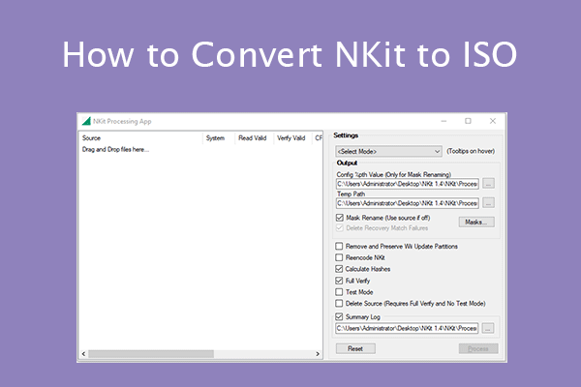This screenshot has width=581, height=387.
Task: Click the horizontal scrollbar right arrow
Action: pyautogui.click(x=318, y=354)
